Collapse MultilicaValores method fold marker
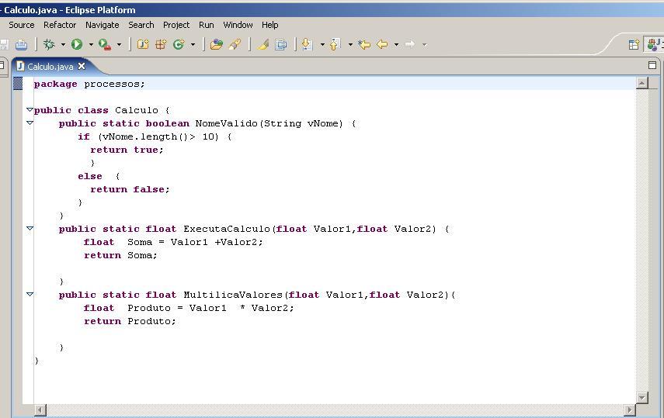 pos(30,294)
